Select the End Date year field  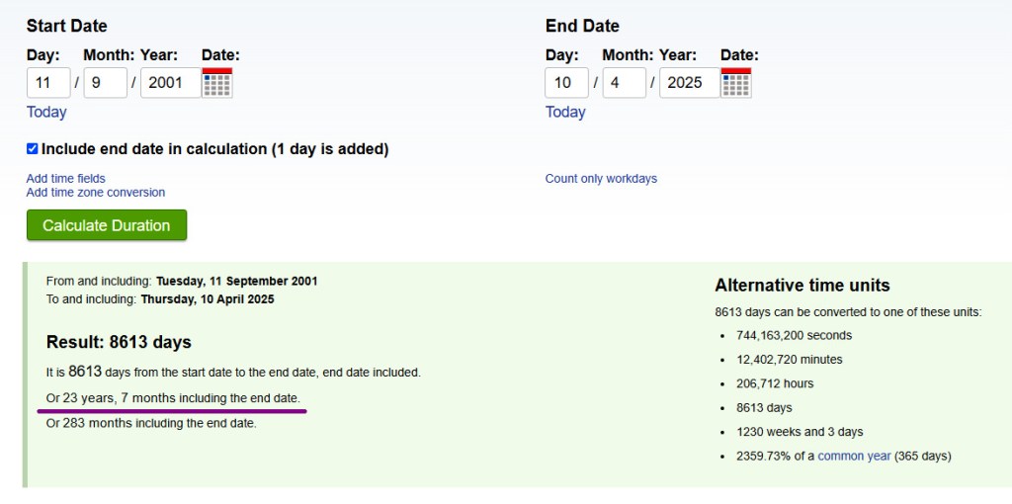click(x=688, y=83)
